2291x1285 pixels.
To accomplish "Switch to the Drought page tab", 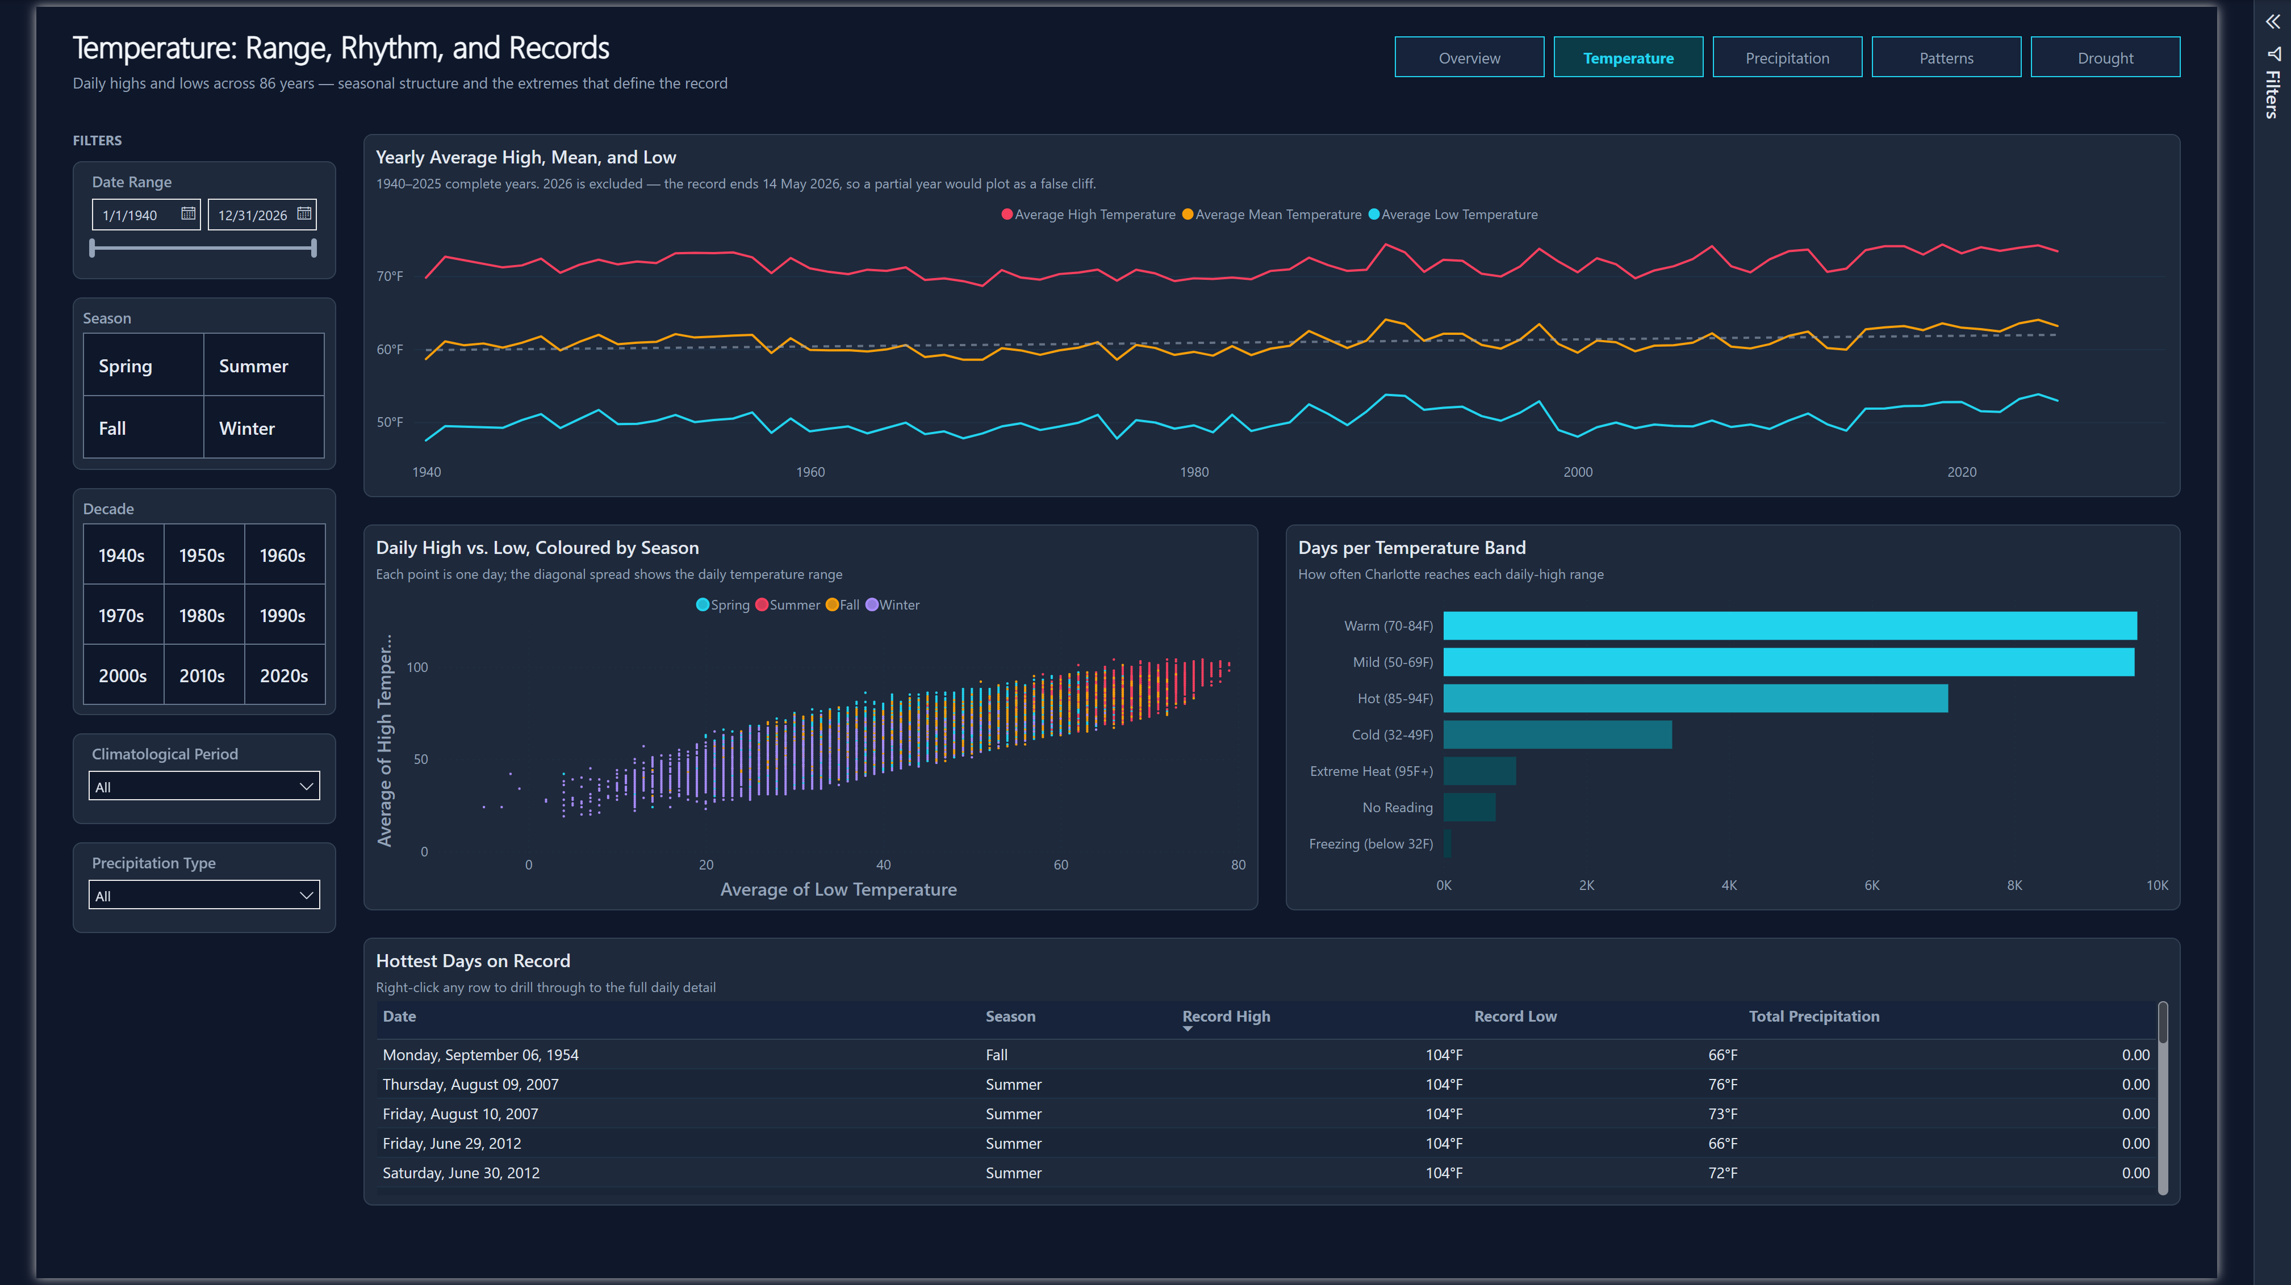I will tap(2105, 58).
